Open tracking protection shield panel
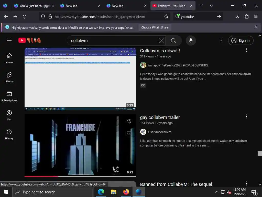Screen dimensions: 262x197 (43, 17)
